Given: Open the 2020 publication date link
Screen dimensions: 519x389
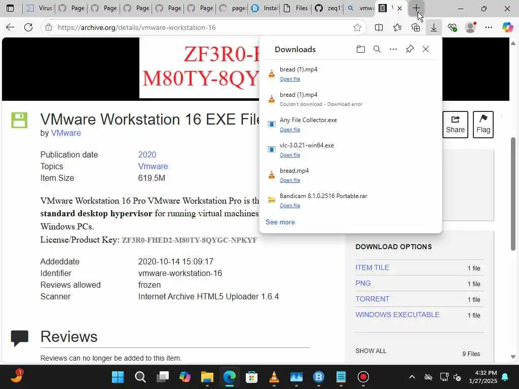Looking at the screenshot, I should pyautogui.click(x=147, y=154).
